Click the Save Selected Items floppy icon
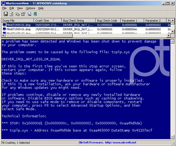176x146 pixels. coord(6,14)
